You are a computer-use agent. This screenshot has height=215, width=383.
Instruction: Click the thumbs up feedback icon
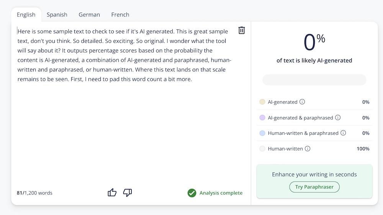point(112,192)
